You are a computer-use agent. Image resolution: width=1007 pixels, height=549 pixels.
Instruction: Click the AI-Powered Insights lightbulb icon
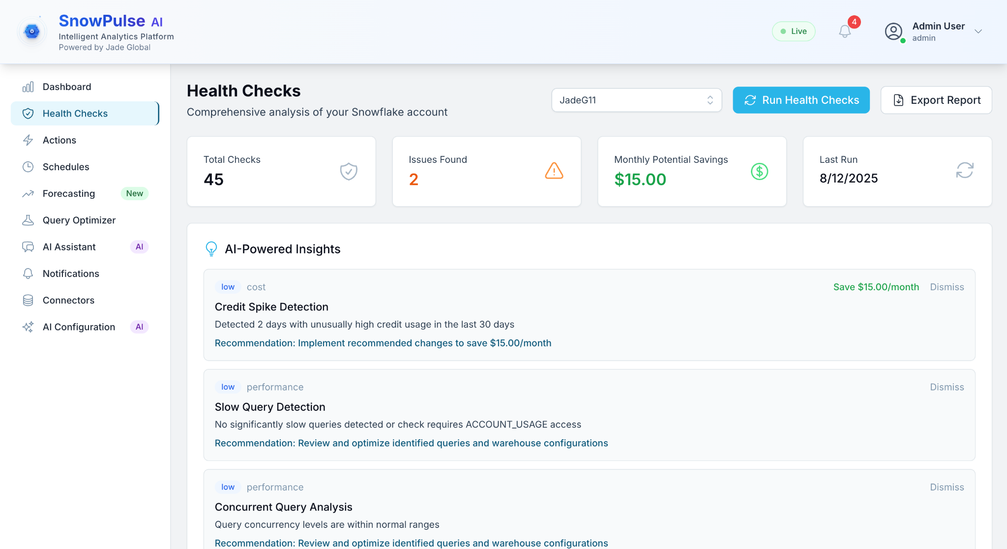(211, 249)
